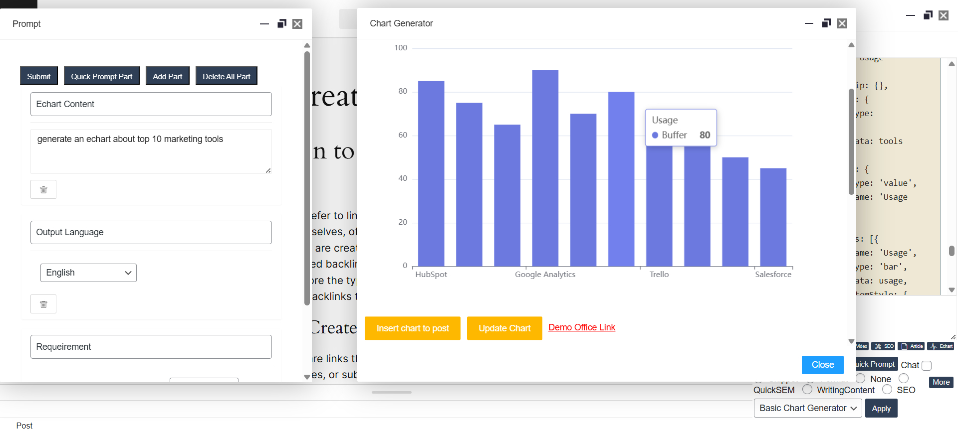Click into the echart prompt textarea
Viewport: 958px width, 433px height.
point(151,151)
